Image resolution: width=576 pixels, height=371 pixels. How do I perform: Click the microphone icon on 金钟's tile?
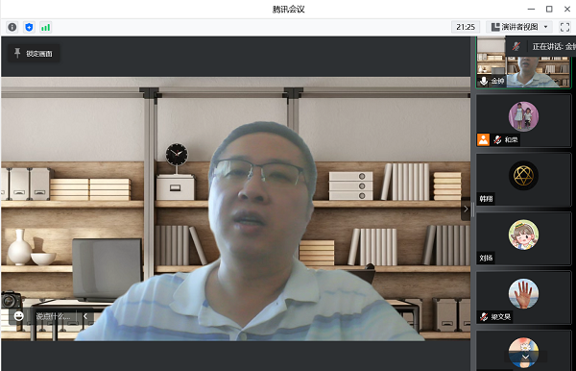(x=484, y=81)
